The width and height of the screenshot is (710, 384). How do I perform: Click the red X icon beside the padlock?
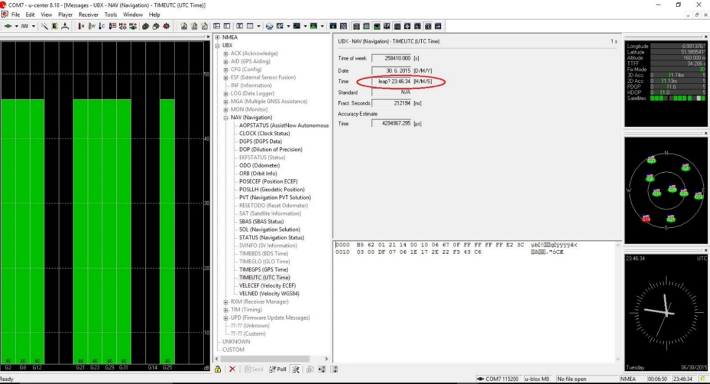[232, 369]
